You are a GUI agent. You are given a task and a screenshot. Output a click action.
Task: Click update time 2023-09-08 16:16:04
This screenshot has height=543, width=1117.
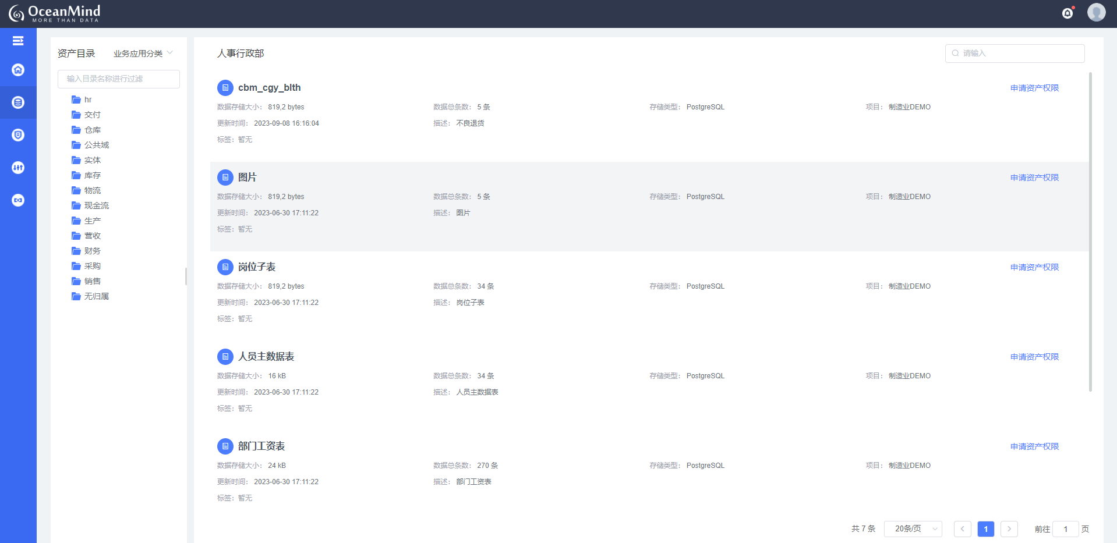point(287,123)
